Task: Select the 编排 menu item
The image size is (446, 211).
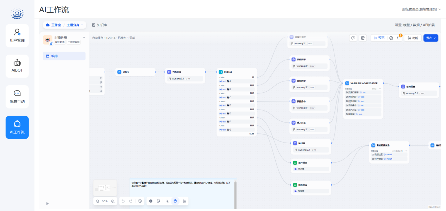Action: point(64,56)
